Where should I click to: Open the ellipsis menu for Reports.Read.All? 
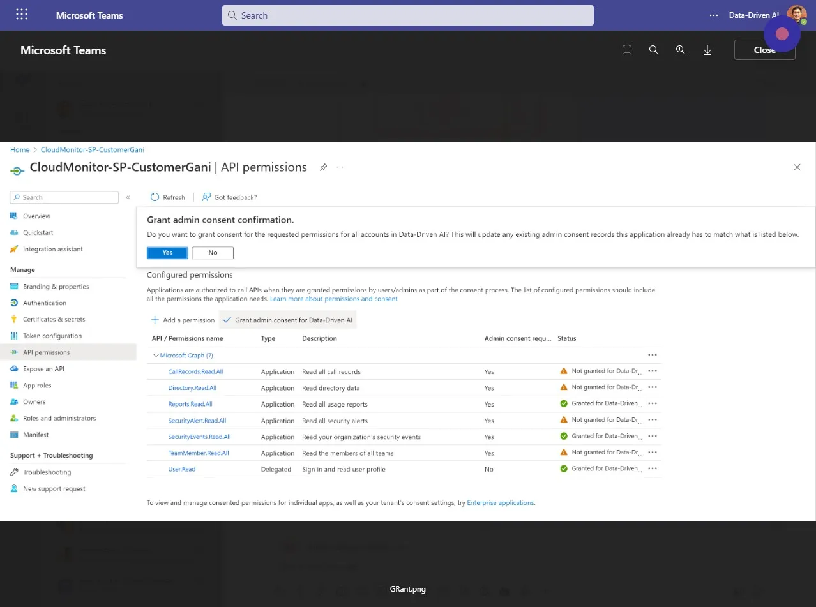click(x=652, y=403)
